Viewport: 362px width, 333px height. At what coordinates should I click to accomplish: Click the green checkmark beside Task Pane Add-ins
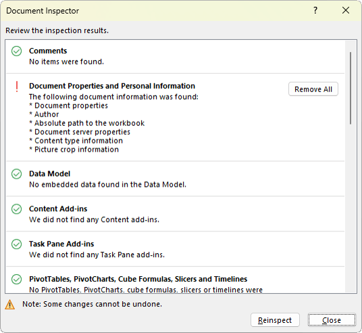[x=17, y=244]
